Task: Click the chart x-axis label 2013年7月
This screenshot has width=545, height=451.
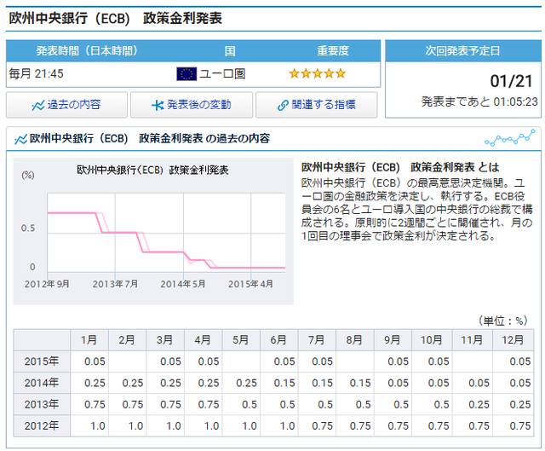Action: click(x=115, y=284)
